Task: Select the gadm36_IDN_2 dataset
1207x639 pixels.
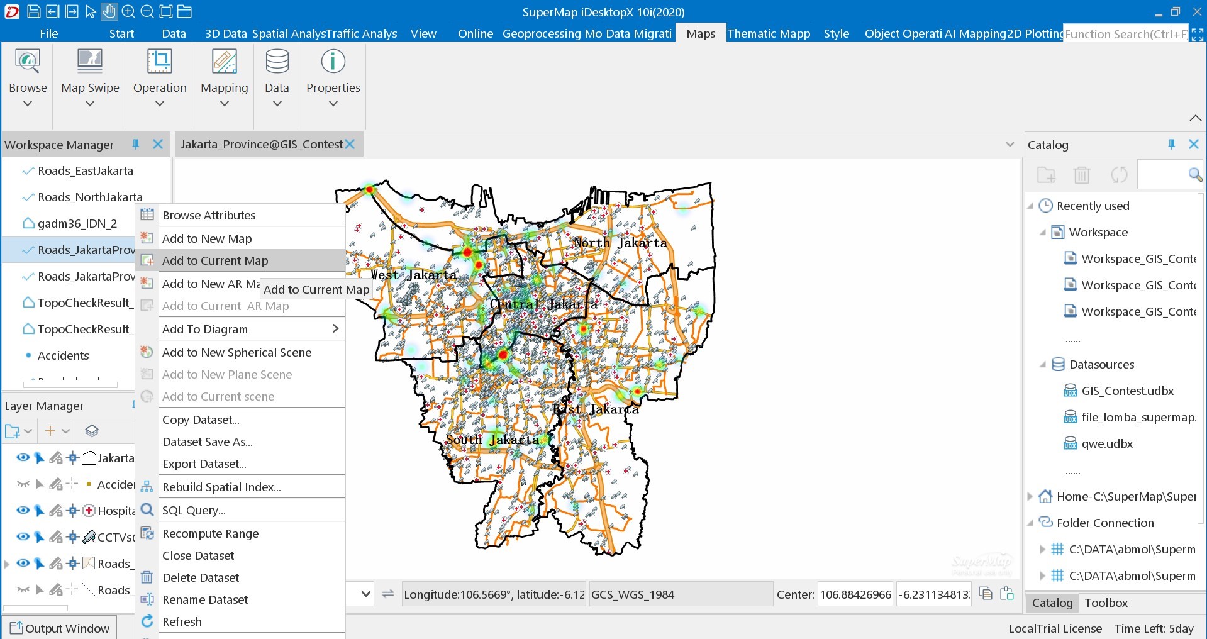Action: (x=77, y=223)
